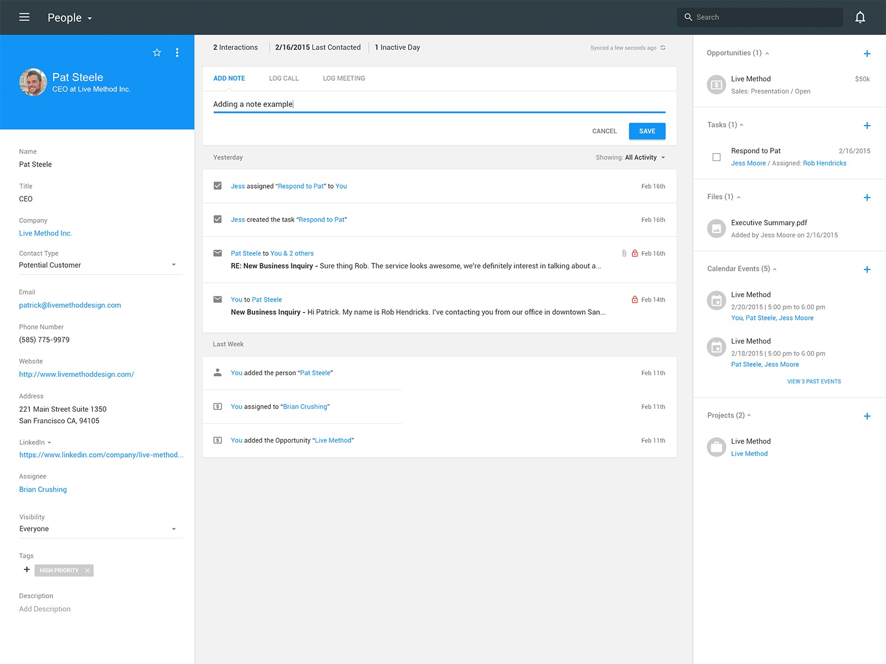Open the three-dot more options menu

177,53
